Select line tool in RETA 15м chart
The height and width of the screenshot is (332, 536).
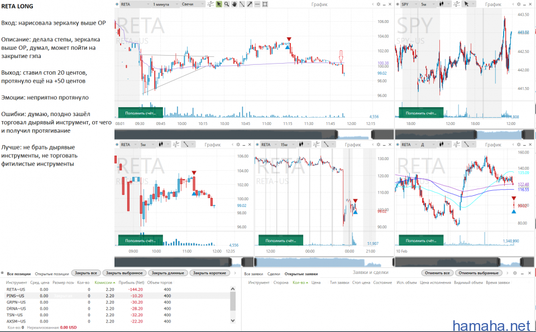(326, 145)
